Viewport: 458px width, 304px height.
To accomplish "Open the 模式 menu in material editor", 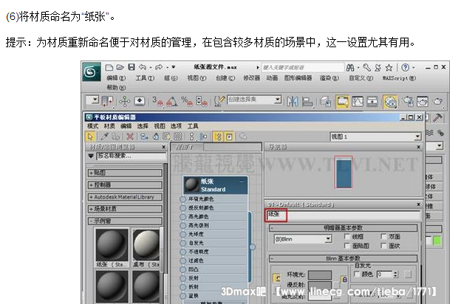I will coord(92,125).
